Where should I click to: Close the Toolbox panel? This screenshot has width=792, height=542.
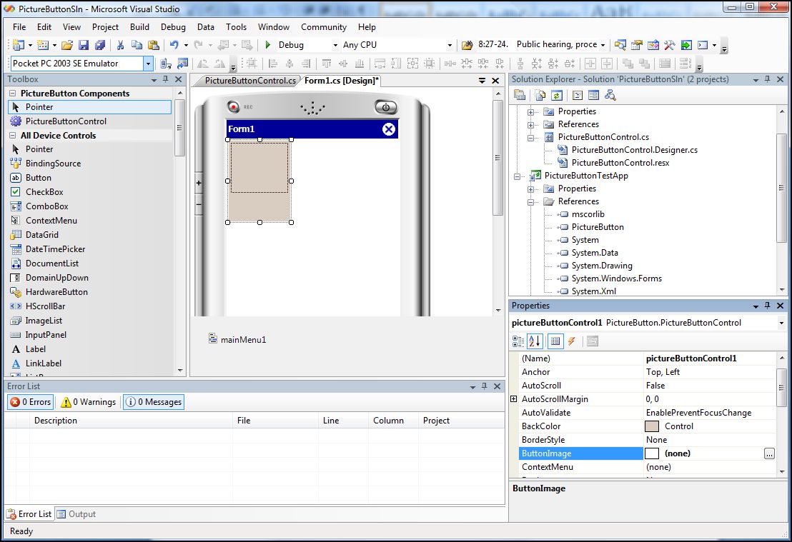pos(178,79)
